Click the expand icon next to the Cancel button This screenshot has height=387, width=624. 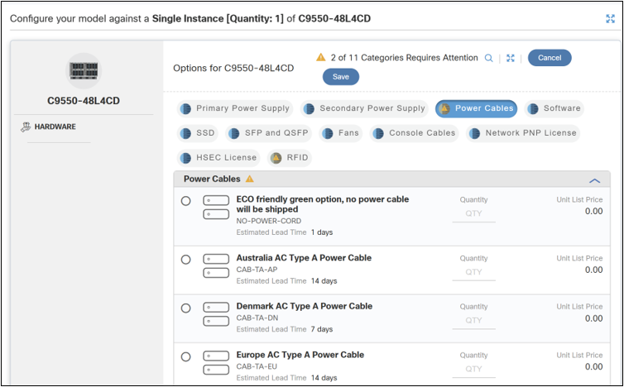click(x=510, y=58)
